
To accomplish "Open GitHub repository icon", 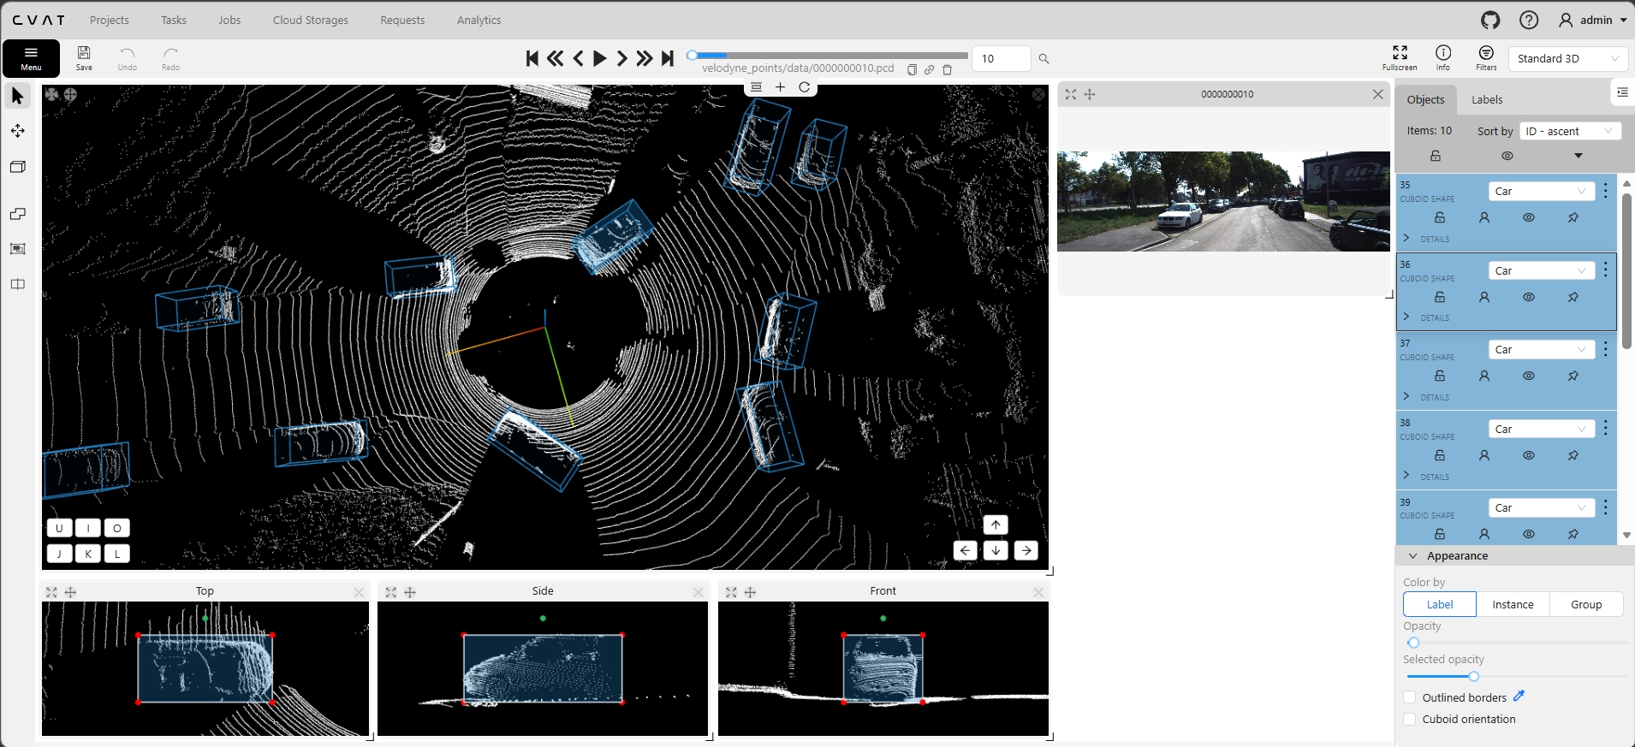I will point(1490,20).
